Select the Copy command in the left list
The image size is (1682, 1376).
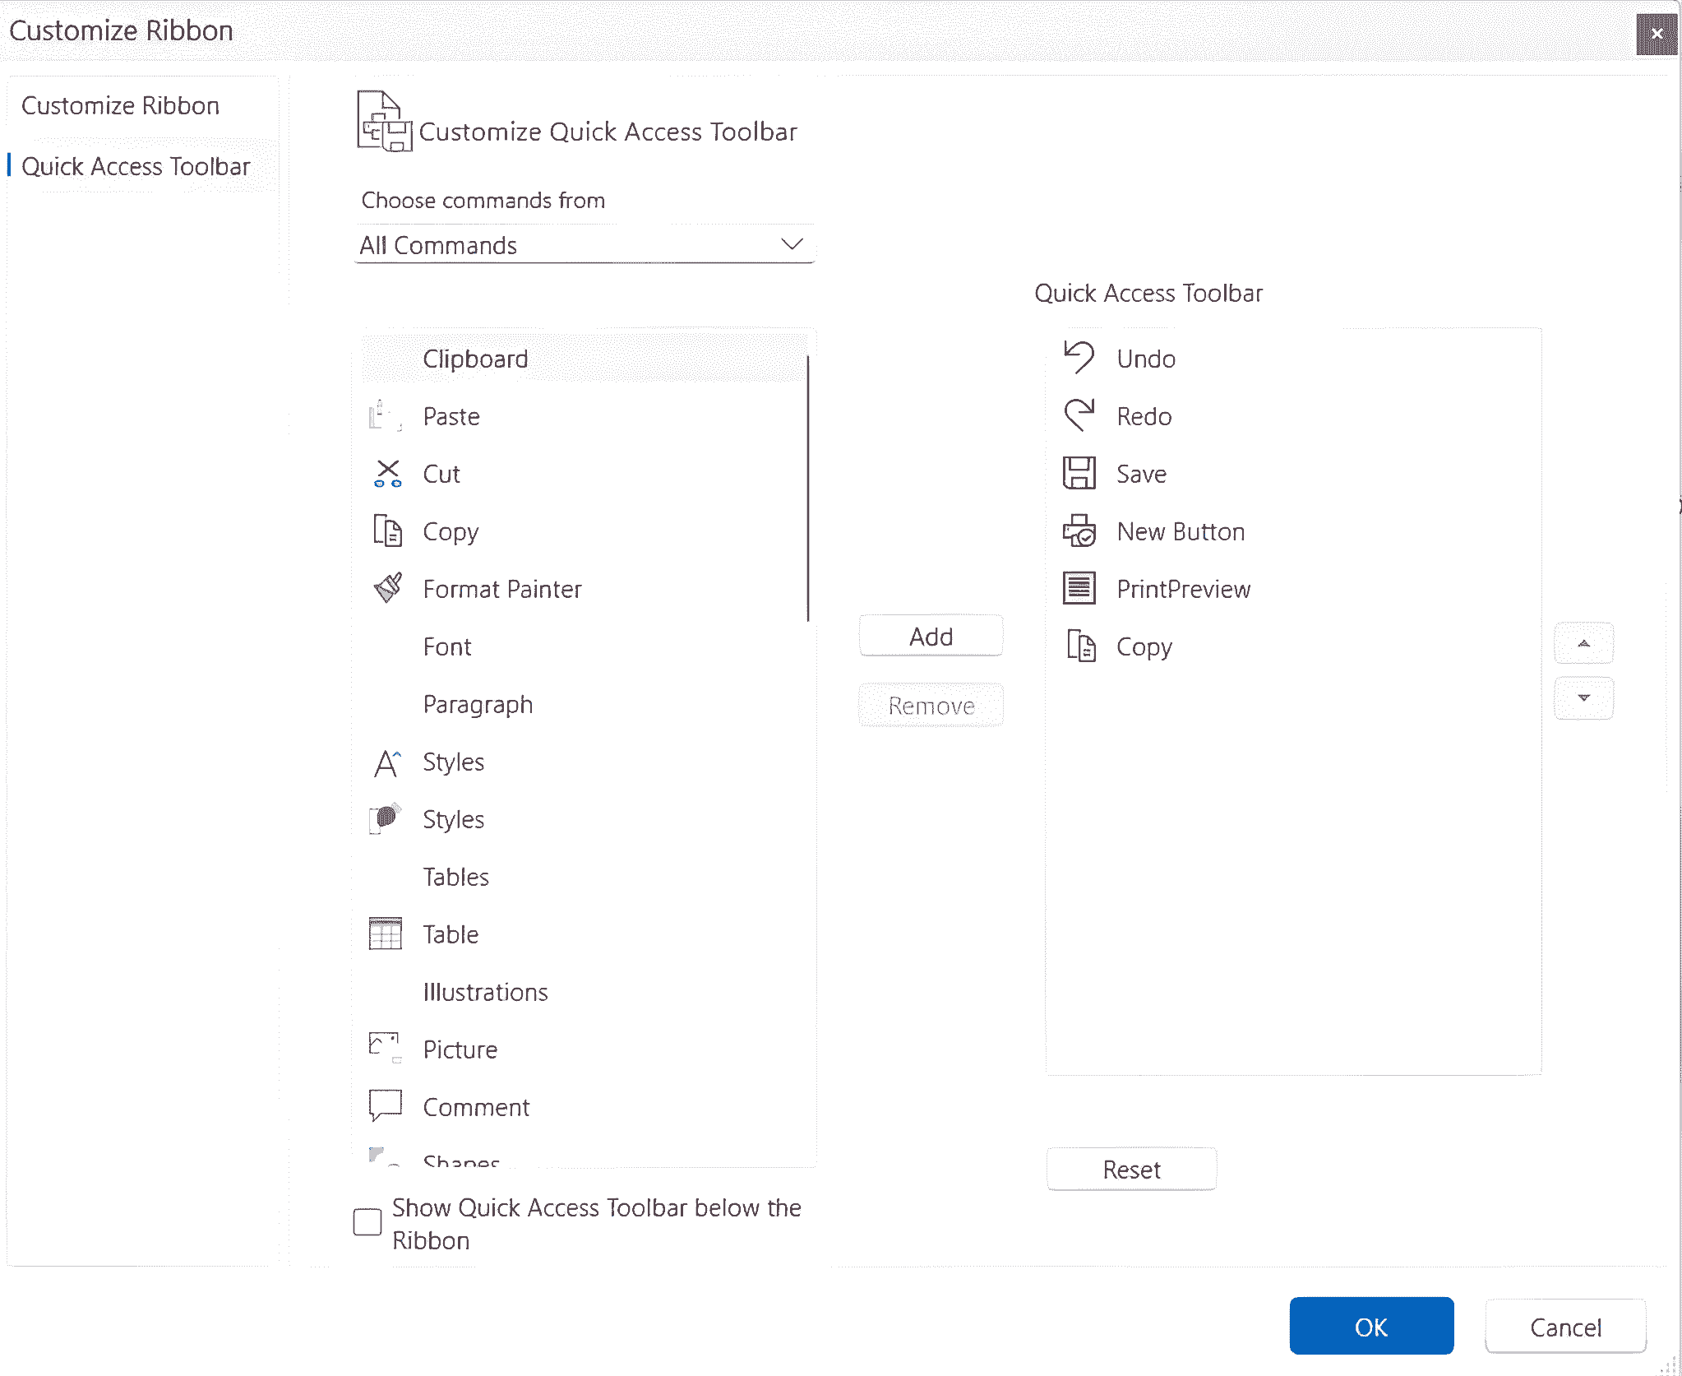coord(451,531)
